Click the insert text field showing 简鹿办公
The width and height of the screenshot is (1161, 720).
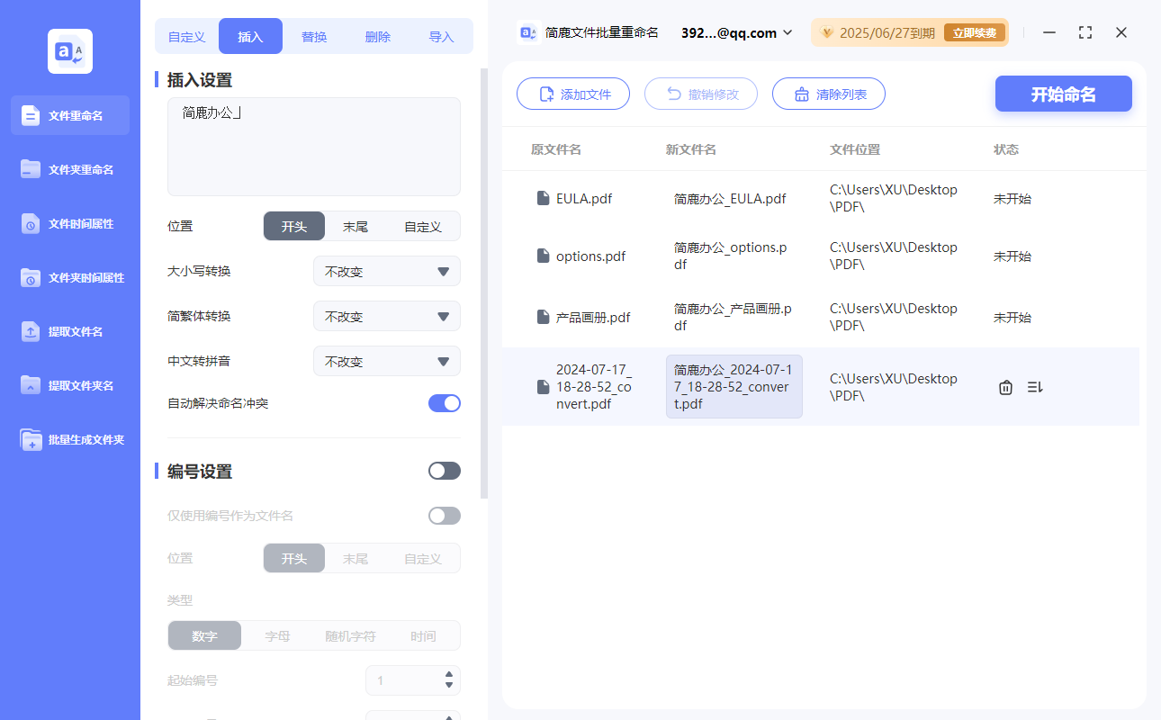(313, 146)
